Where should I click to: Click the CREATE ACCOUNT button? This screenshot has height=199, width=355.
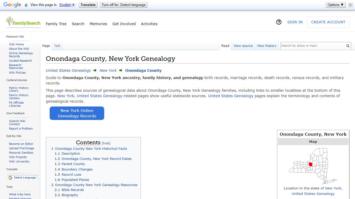(328, 22)
